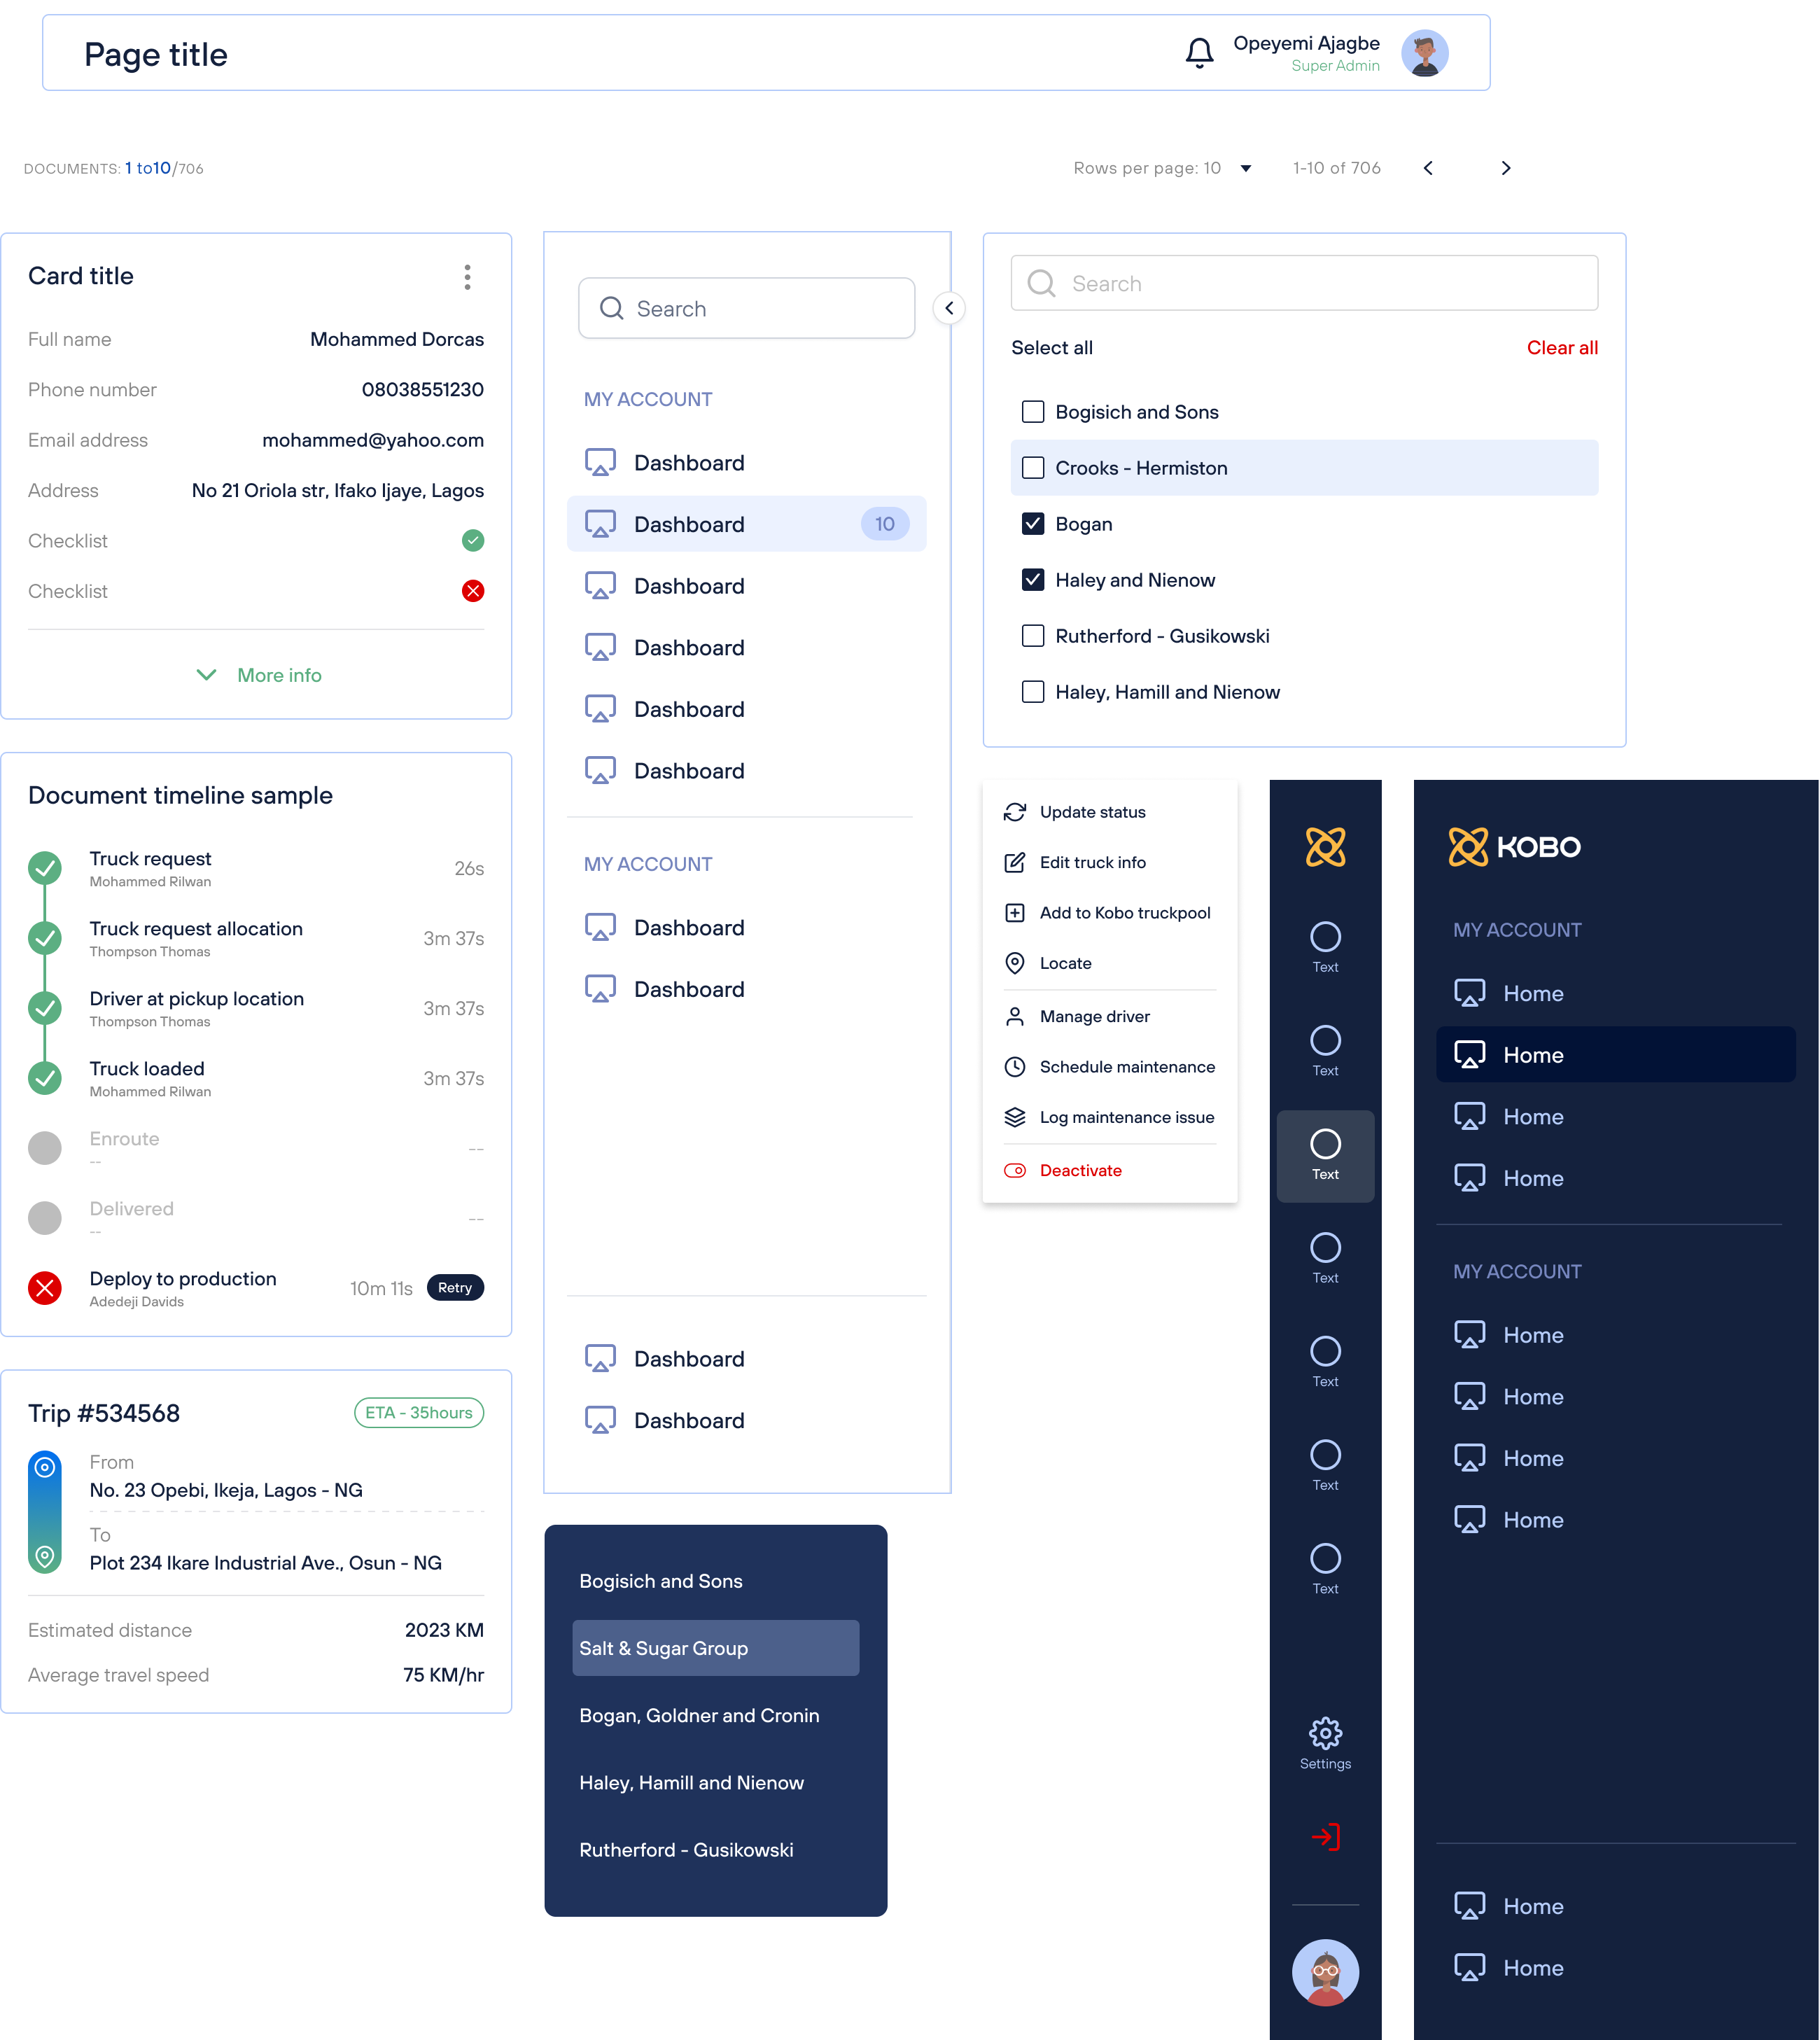Open the Rows per page dropdown
This screenshot has height=2040, width=1820.
[1246, 168]
